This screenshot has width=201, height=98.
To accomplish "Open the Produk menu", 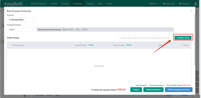I will tap(54, 4).
